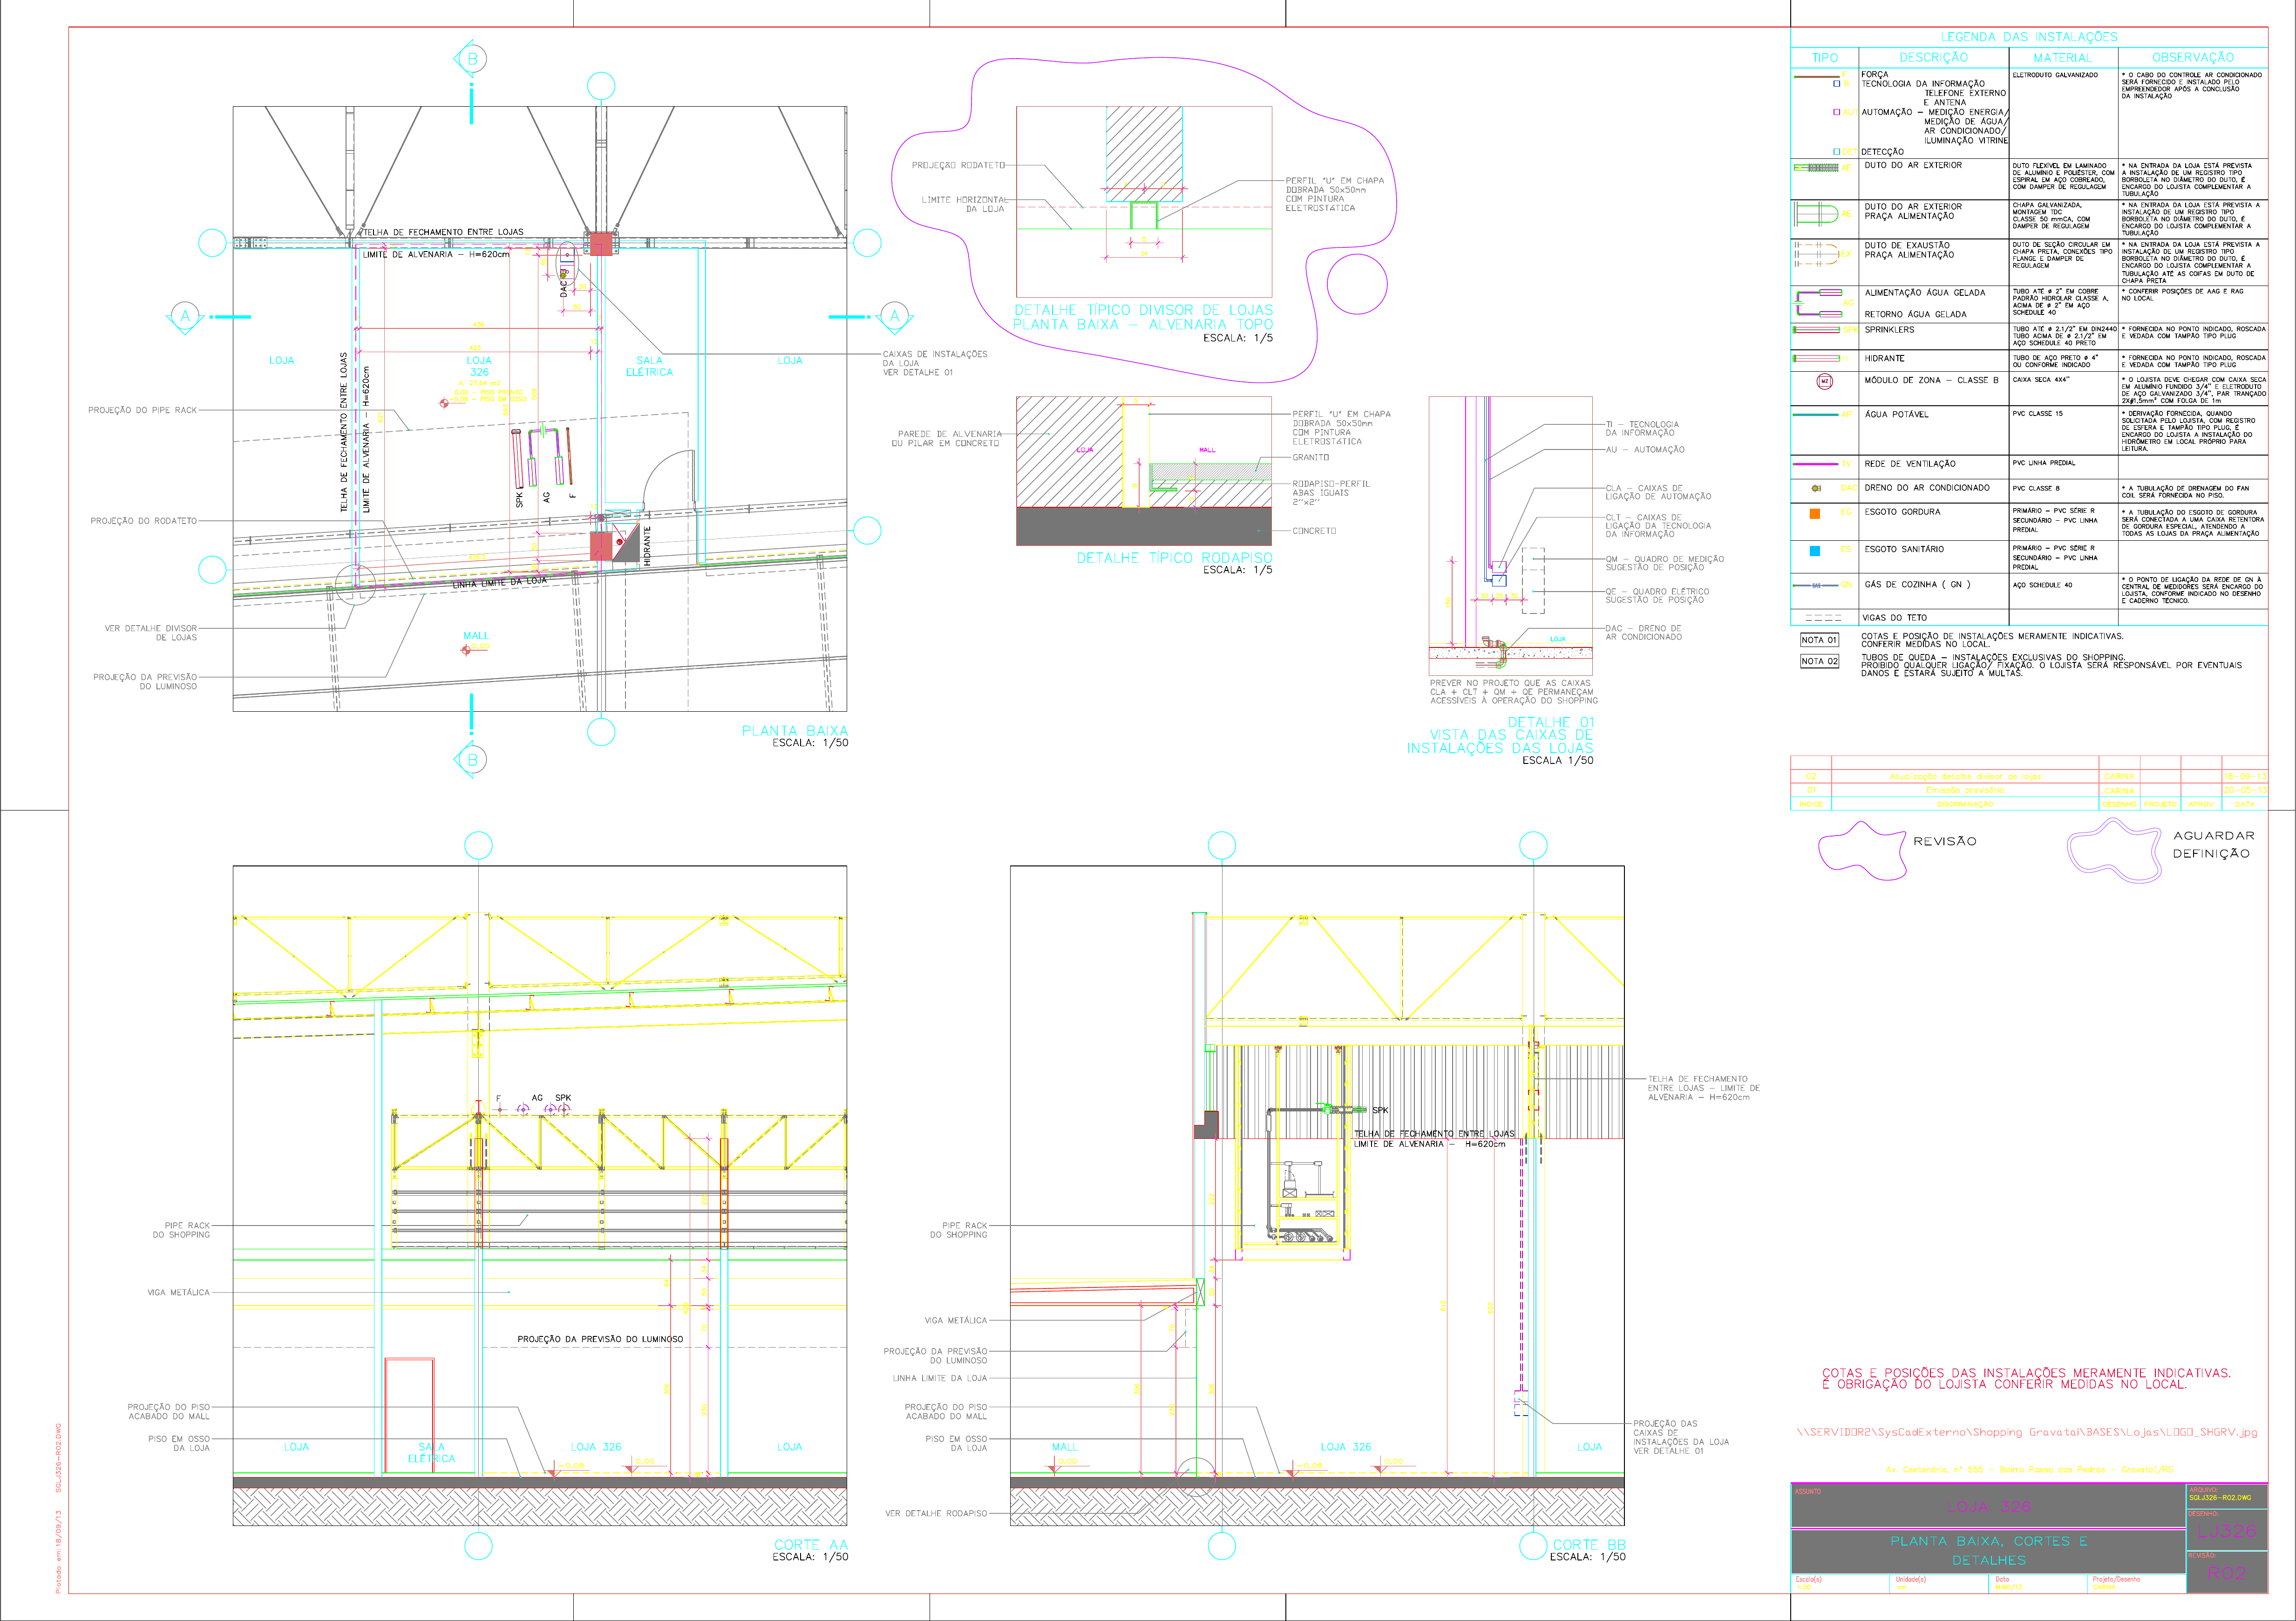Click the NOTA 01 box
Viewport: 2296px width, 1621px height.
click(x=1819, y=640)
